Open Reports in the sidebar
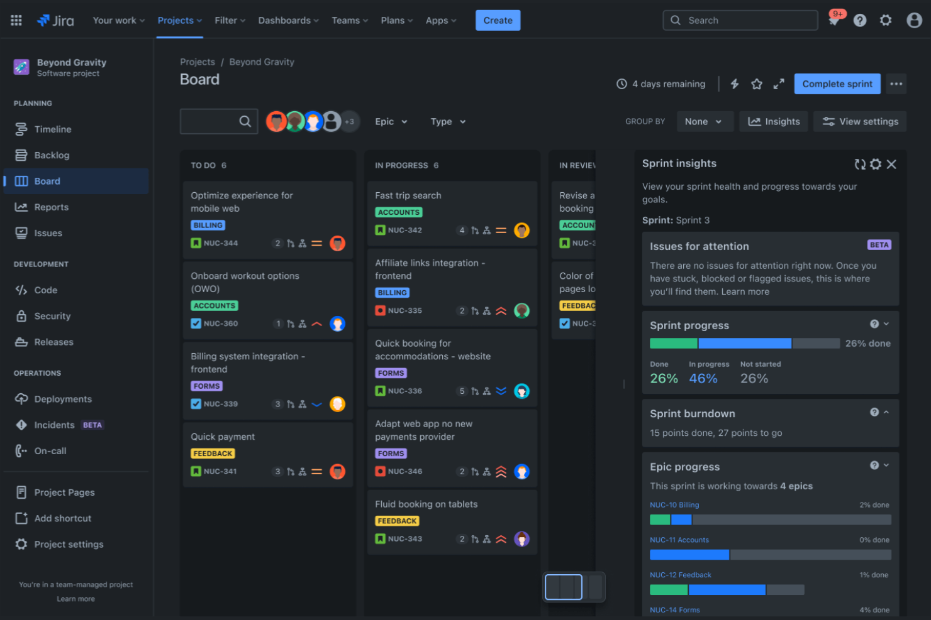Image resolution: width=931 pixels, height=620 pixels. tap(52, 207)
